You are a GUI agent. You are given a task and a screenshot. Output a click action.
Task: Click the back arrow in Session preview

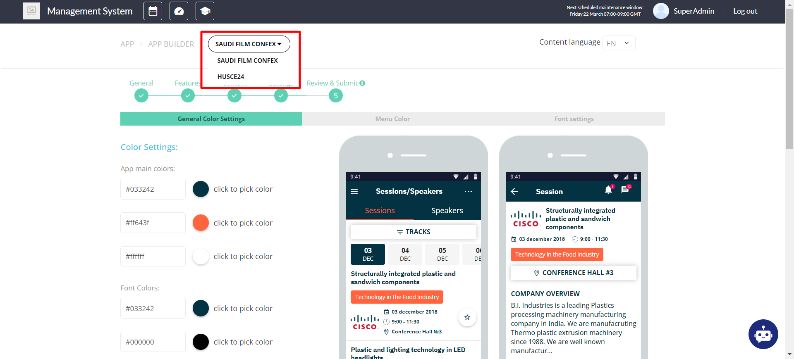click(514, 192)
